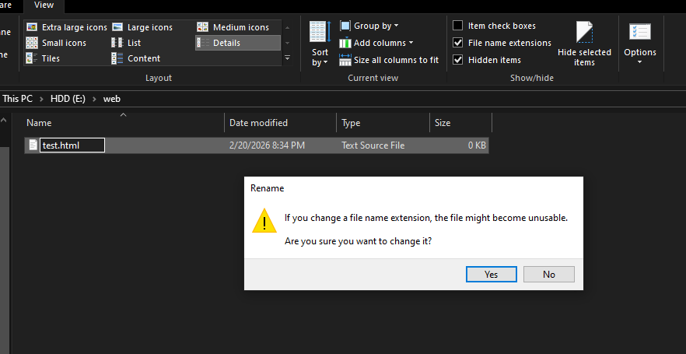Cancel rename by clicking No

point(548,275)
